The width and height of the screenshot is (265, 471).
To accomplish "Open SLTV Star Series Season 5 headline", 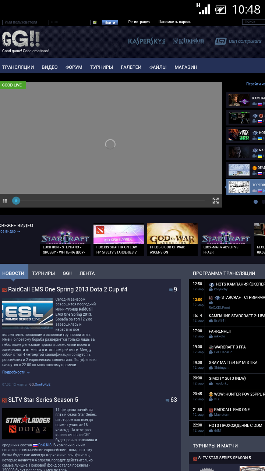I will pos(43,400).
